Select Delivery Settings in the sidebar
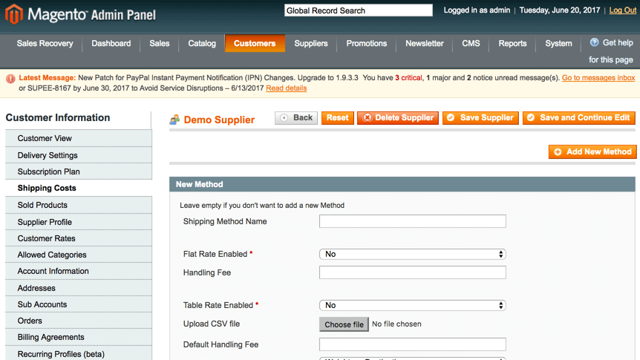The height and width of the screenshot is (360, 640). 48,155
